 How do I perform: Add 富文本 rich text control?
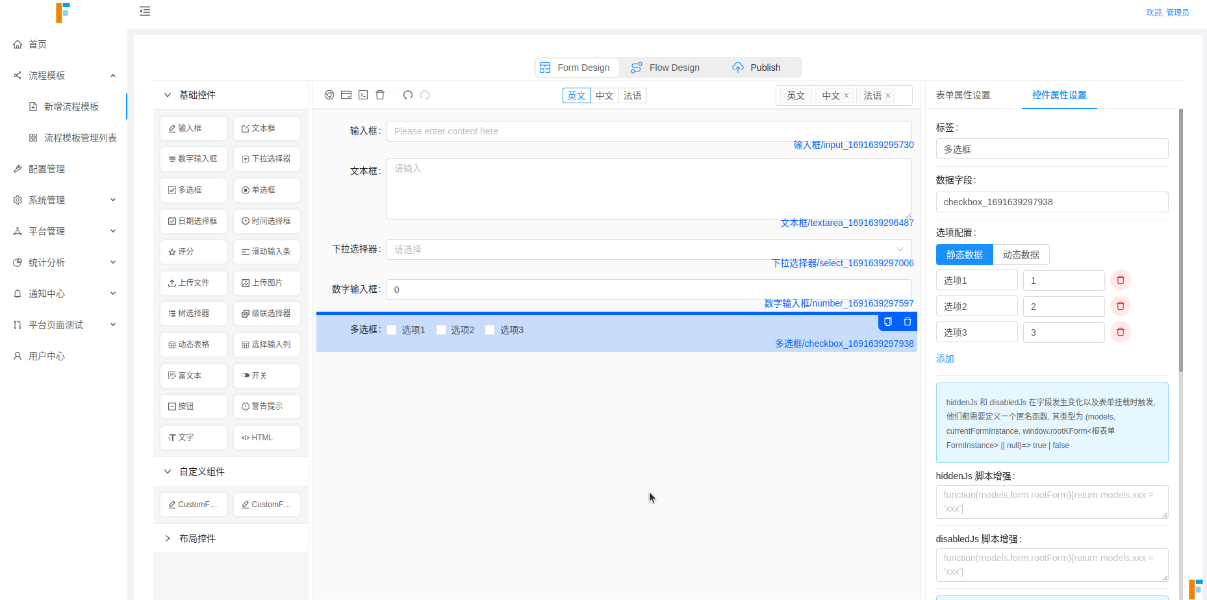tap(194, 376)
